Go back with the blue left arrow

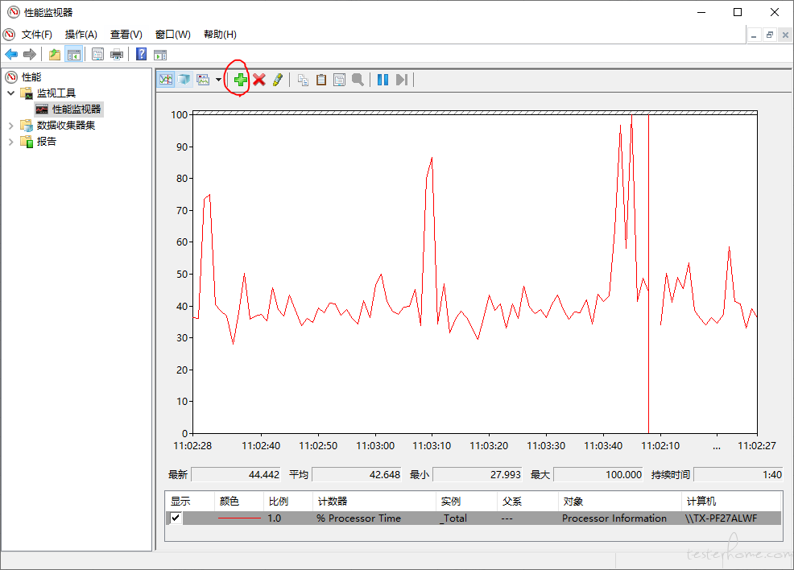(x=11, y=54)
